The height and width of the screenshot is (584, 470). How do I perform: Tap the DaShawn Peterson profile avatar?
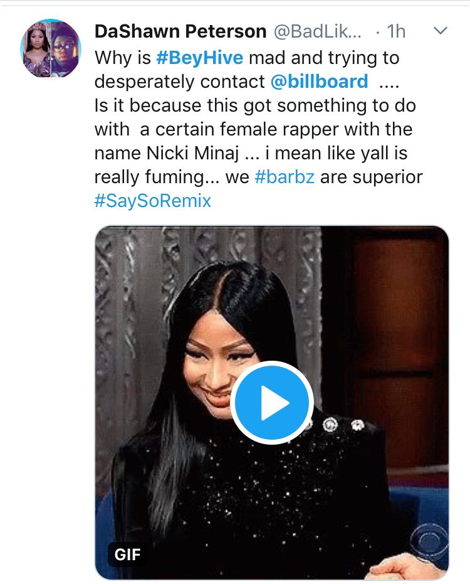(51, 48)
